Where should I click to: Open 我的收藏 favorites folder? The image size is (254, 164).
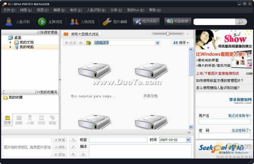pyautogui.click(x=16, y=97)
